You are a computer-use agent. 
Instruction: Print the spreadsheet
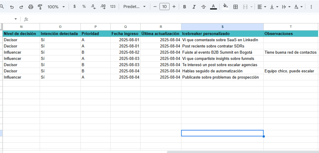(31, 7)
